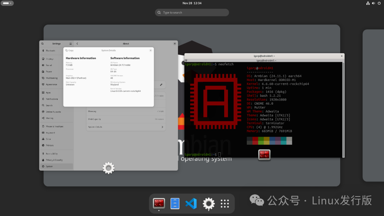Click the Copy button in System Details
This screenshot has width=384, height=216.
(69, 50)
